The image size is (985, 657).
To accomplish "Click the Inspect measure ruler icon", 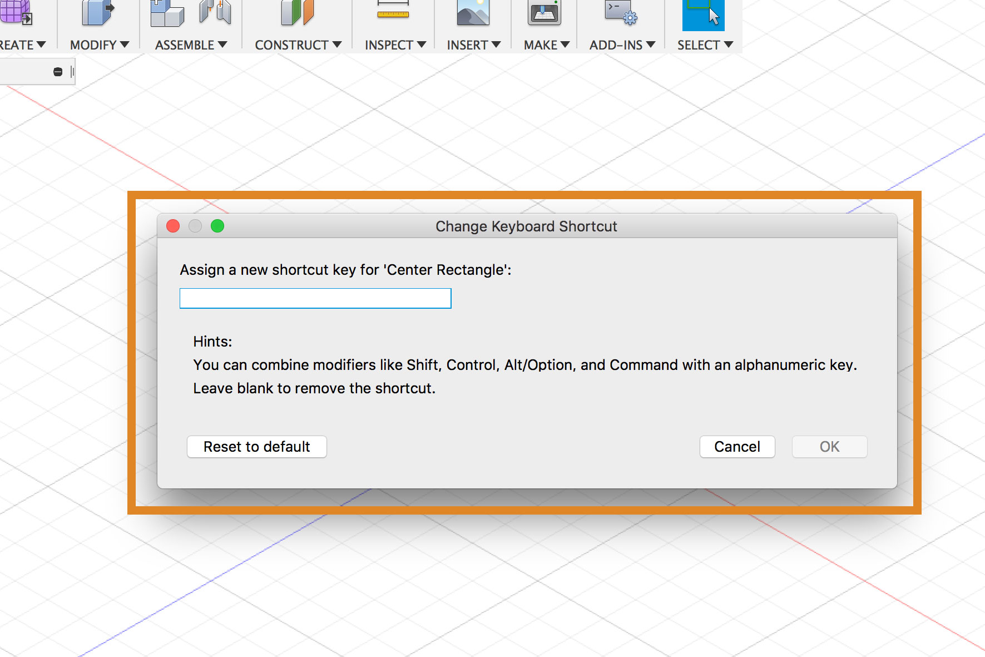I will (393, 10).
